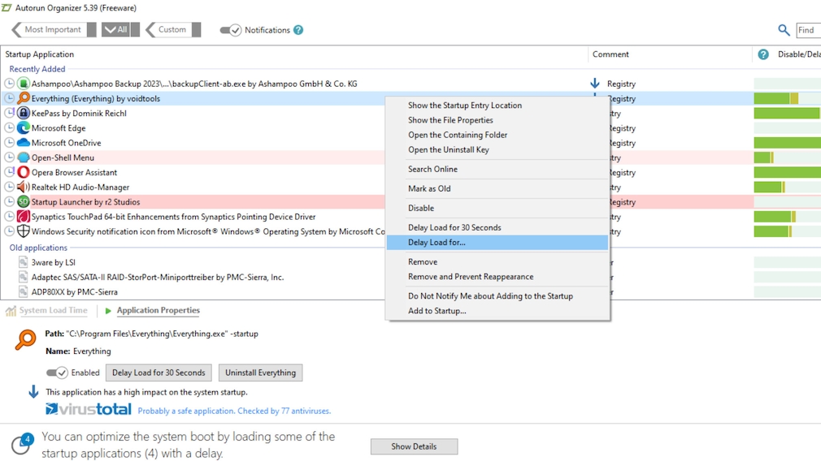The image size is (821, 461).
Task: Click the Opera Browser Assistant icon
Action: 23,172
